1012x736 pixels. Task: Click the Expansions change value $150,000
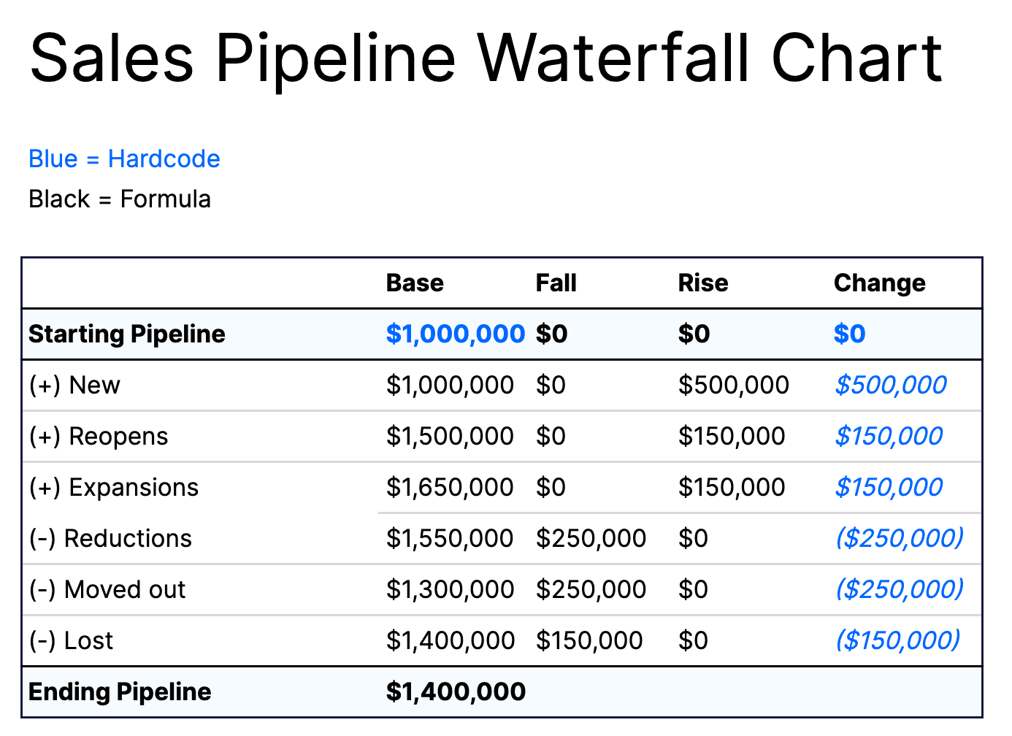[x=889, y=487]
